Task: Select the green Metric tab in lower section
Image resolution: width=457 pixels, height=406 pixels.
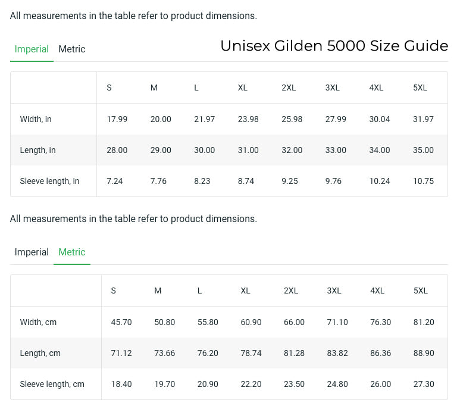Action: [x=71, y=252]
